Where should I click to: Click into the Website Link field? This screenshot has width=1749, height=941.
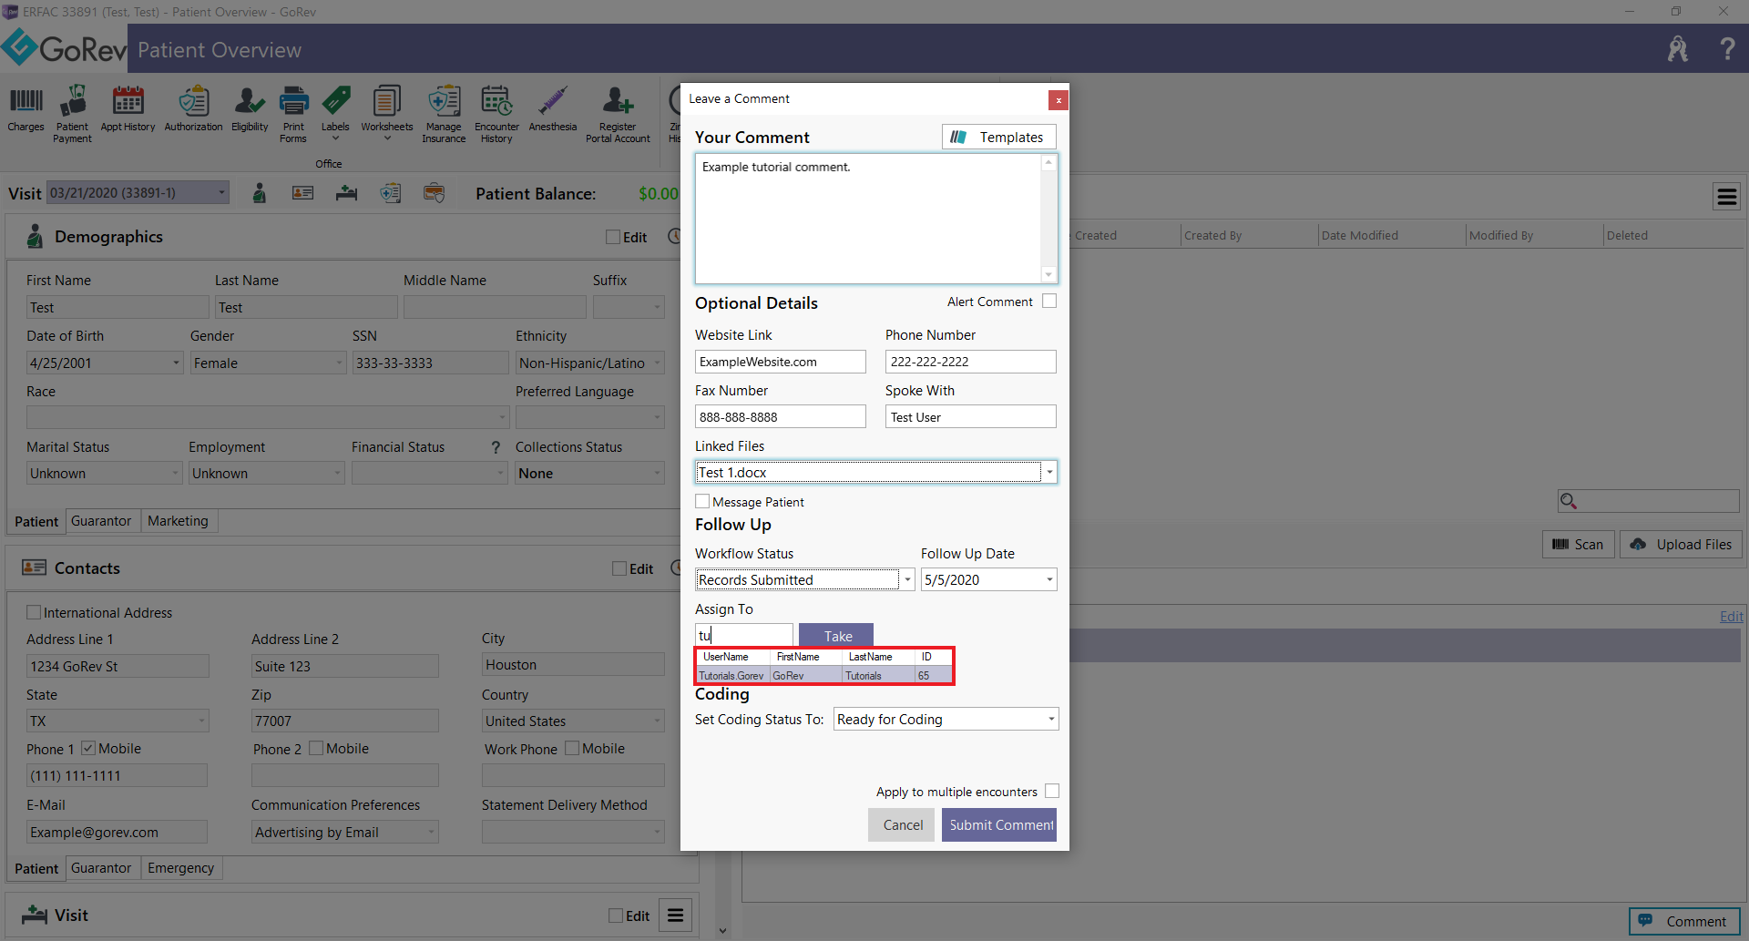tap(780, 362)
